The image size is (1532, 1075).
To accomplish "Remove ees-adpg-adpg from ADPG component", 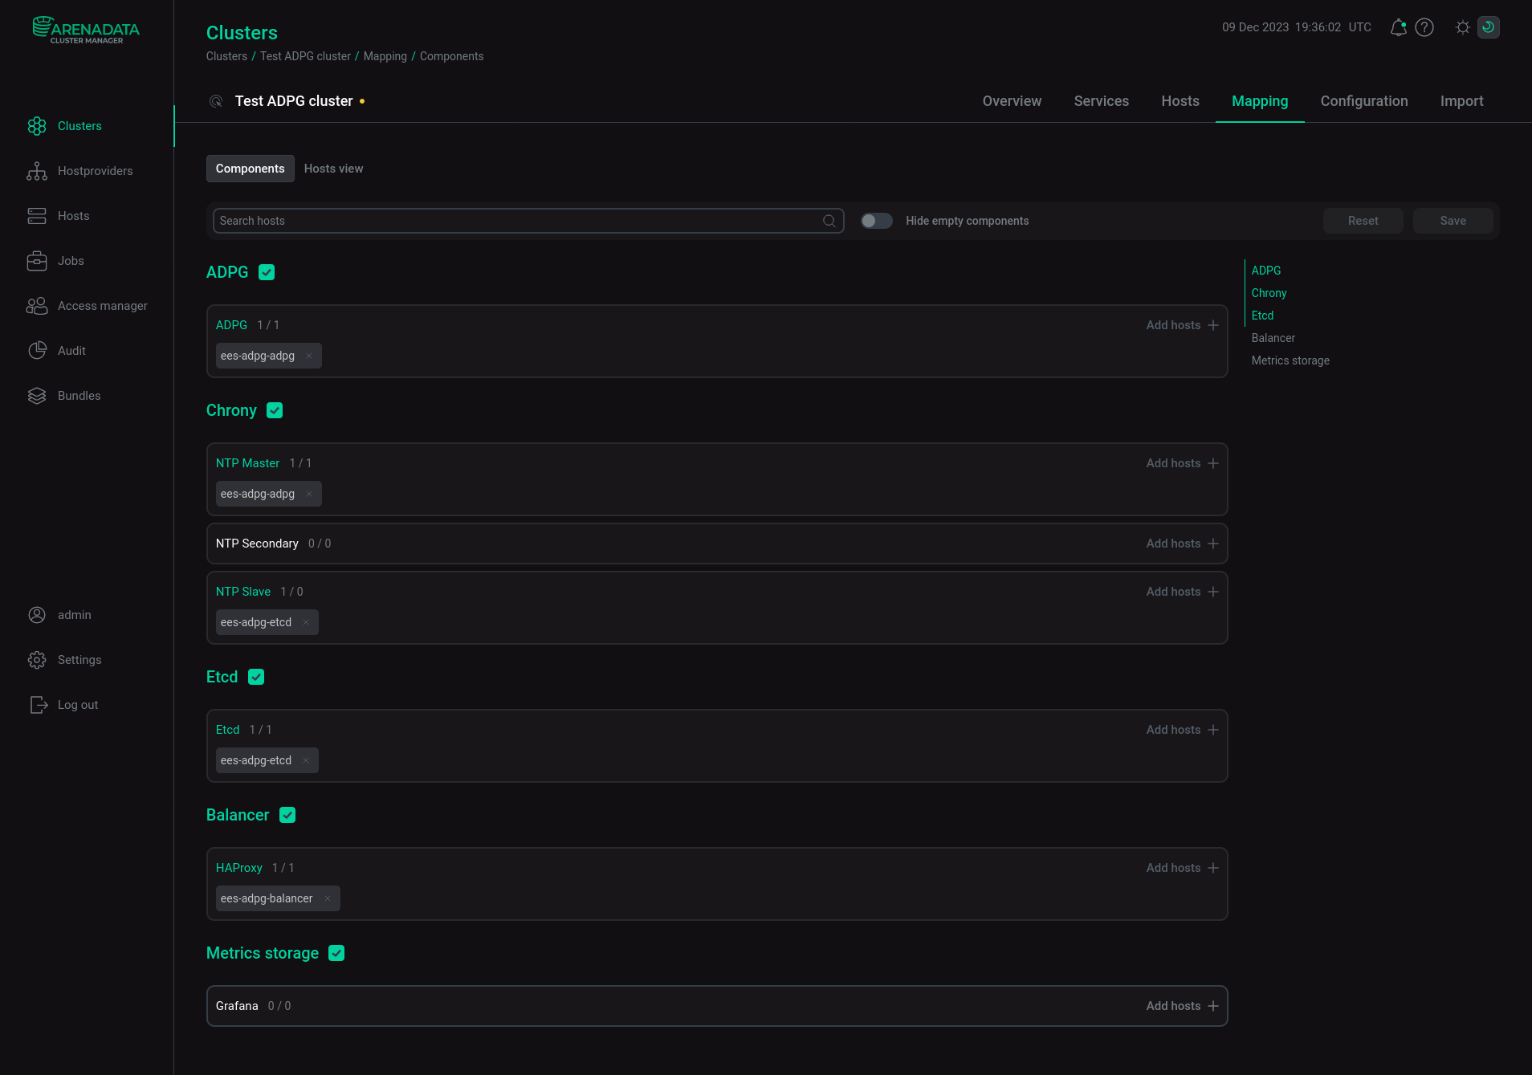I will point(309,356).
